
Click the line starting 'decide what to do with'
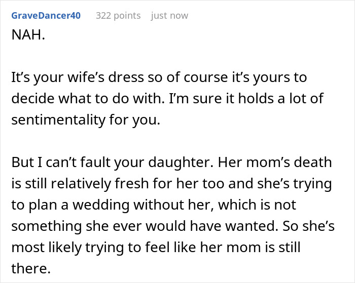pos(167,99)
